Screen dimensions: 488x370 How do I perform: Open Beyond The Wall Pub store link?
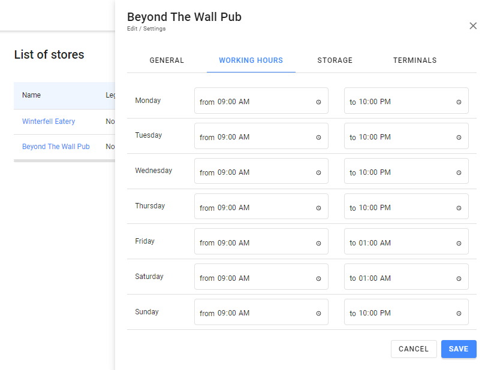click(x=56, y=147)
